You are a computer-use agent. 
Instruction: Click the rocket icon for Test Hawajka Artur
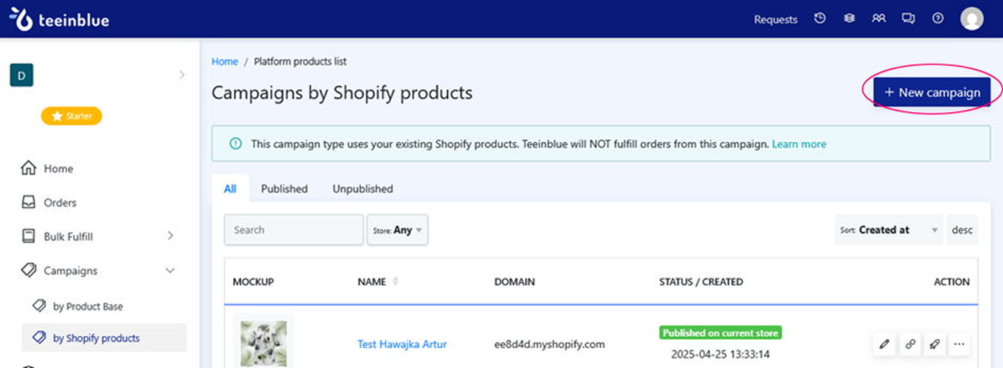(x=934, y=344)
